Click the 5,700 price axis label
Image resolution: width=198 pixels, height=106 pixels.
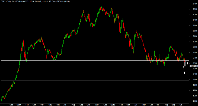coord(193,42)
